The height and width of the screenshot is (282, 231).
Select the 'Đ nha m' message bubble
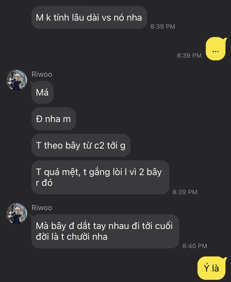pyautogui.click(x=54, y=119)
